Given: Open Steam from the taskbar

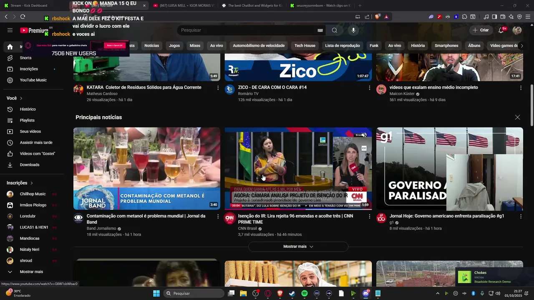Looking at the screenshot, I should 292,293.
